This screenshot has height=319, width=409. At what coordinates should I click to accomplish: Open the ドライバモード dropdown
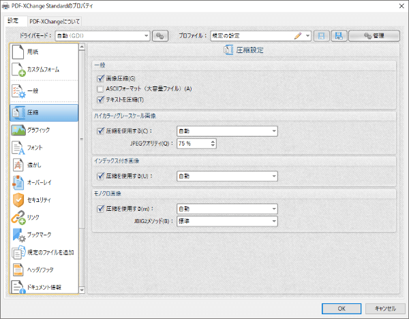102,36
